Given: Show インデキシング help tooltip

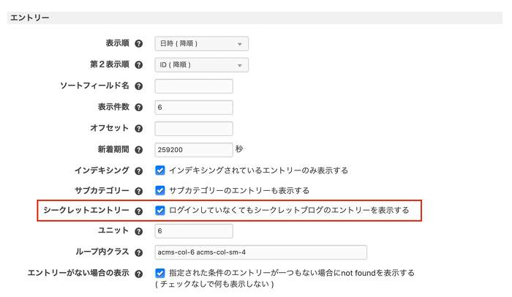Looking at the screenshot, I should click(x=139, y=170).
